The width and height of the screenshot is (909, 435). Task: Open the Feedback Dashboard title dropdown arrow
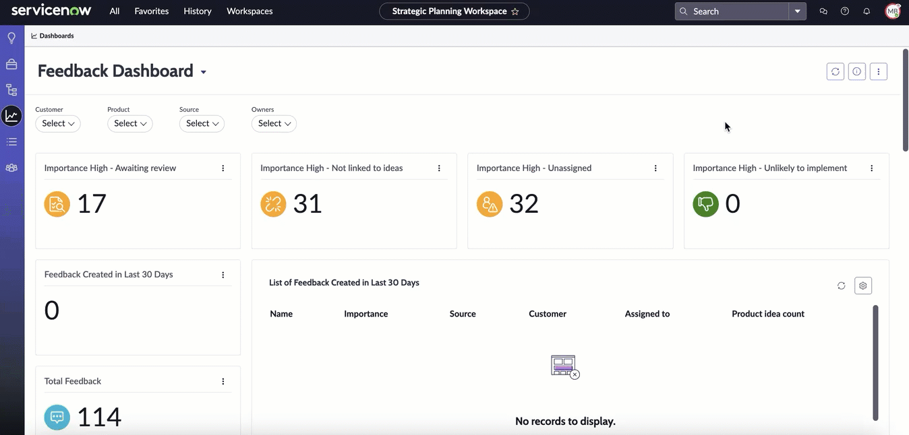pyautogui.click(x=204, y=72)
